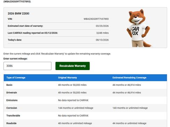
Task: Click the VIN in parentheses at page top
Action: click(x=17, y=2)
